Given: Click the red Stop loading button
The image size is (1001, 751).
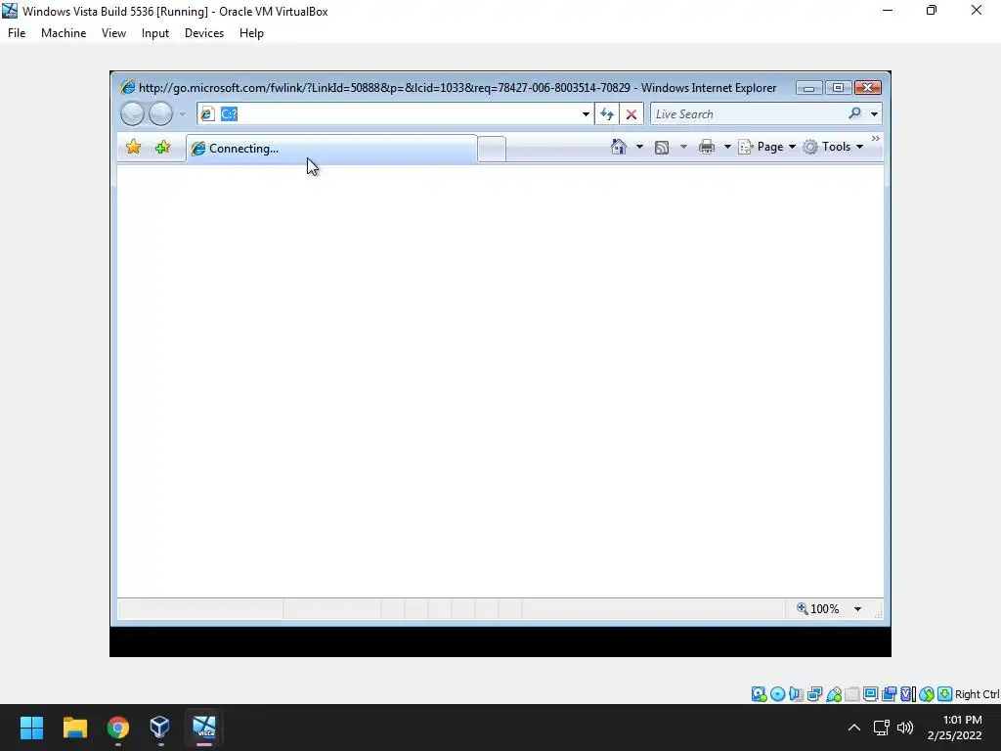Looking at the screenshot, I should pyautogui.click(x=631, y=114).
